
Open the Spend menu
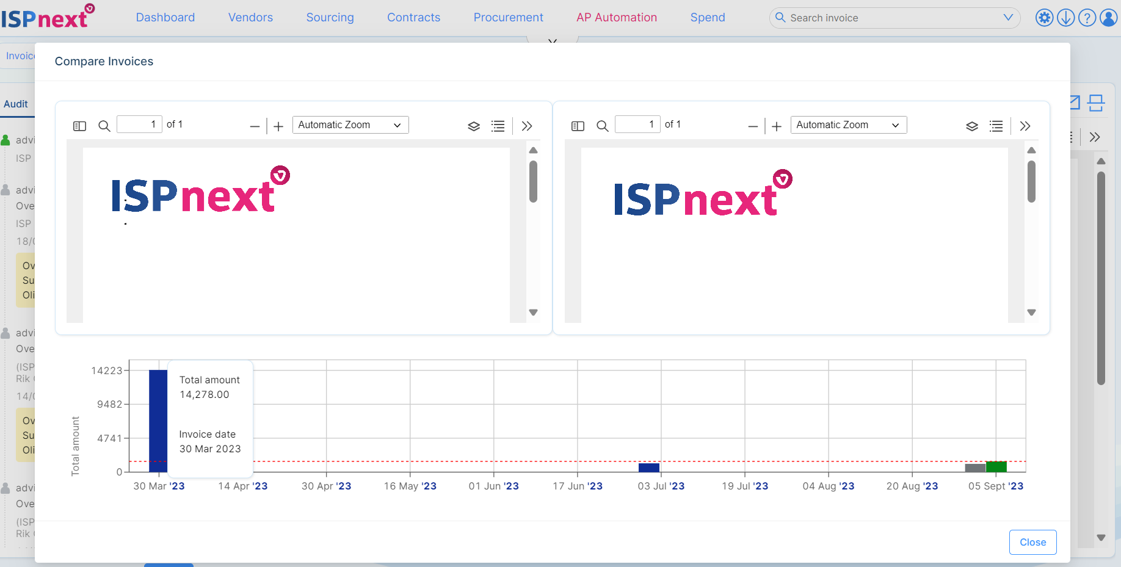tap(708, 18)
